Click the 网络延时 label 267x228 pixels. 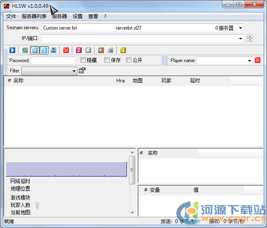click(x=20, y=181)
